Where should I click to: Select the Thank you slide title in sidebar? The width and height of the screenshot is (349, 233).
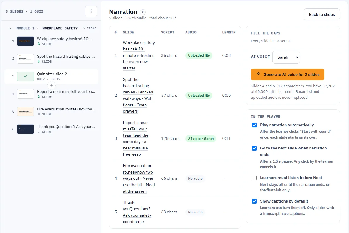point(66,127)
